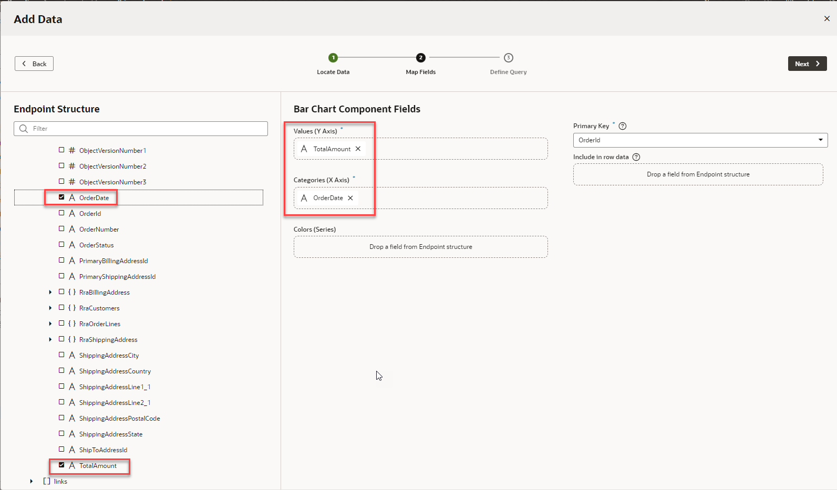Screen dimensions: 837x490
Task: Expand the RraCustomers node
Action: point(50,308)
